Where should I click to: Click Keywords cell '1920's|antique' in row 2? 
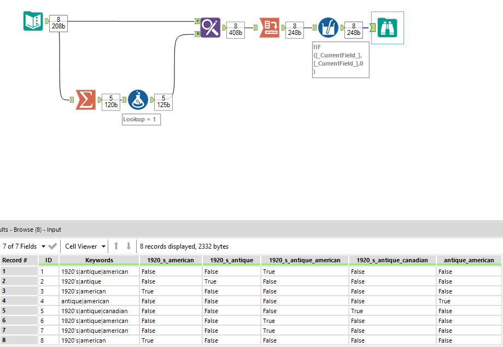point(99,281)
